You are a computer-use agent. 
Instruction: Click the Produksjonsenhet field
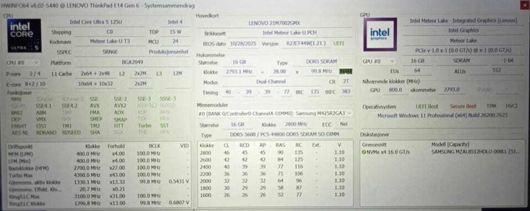(168, 52)
